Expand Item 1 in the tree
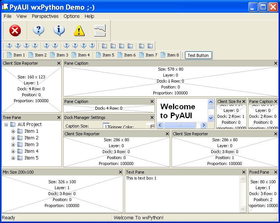This screenshot has width=280, height=223. point(13,131)
